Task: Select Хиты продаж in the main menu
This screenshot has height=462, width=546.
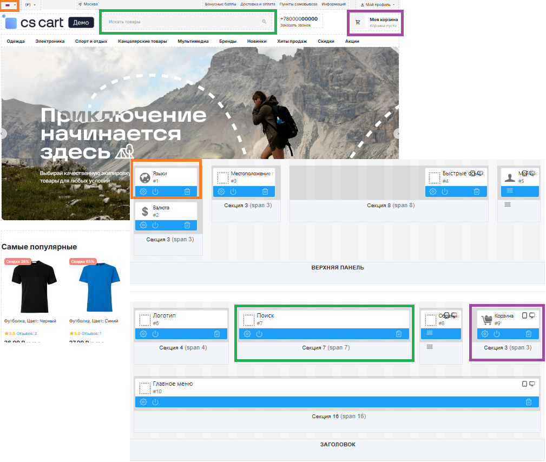Action: coord(292,41)
